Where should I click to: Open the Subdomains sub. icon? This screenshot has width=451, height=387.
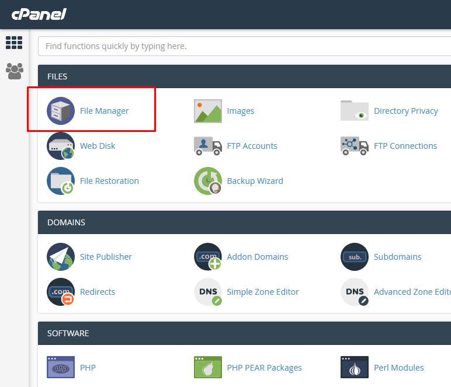pyautogui.click(x=355, y=257)
